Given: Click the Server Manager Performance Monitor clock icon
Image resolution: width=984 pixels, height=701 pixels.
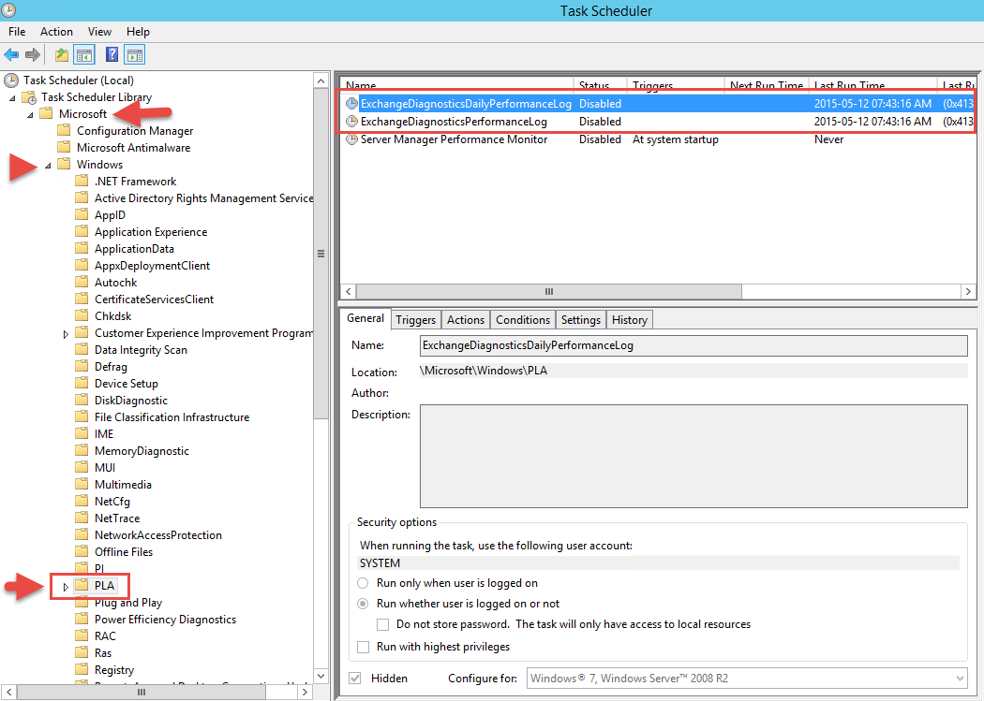Looking at the screenshot, I should [x=350, y=139].
